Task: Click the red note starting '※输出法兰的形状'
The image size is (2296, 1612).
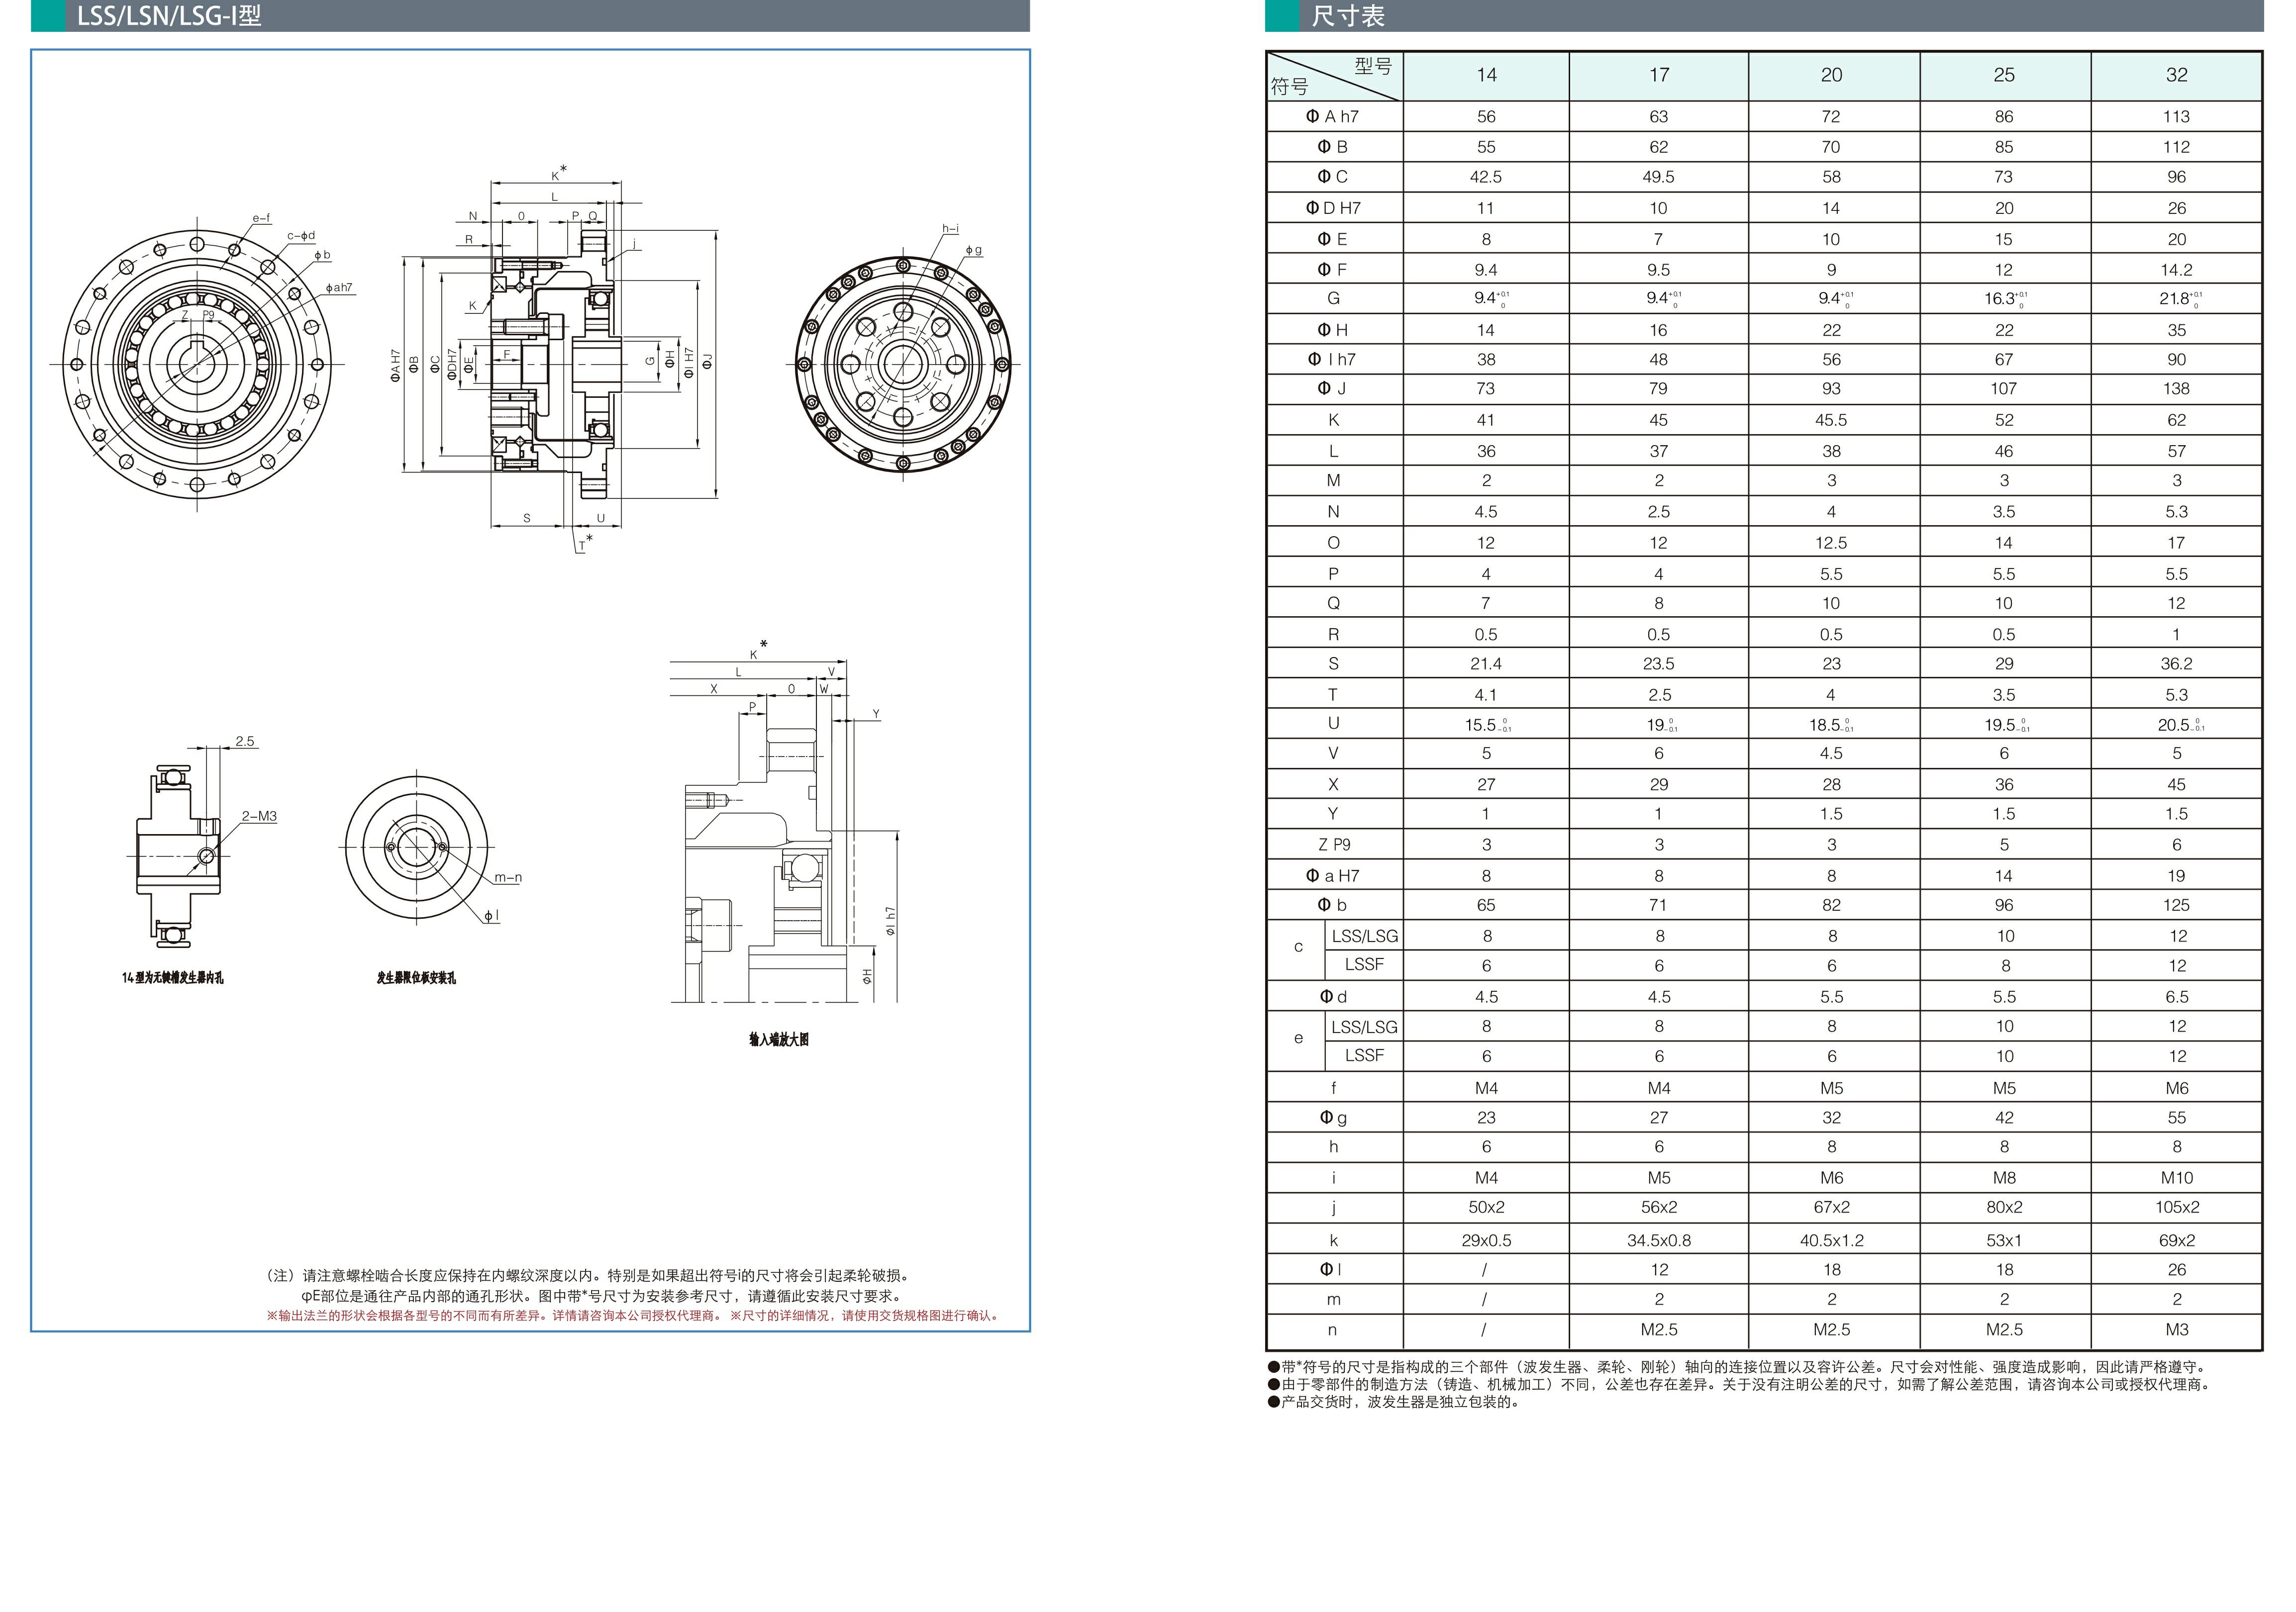Action: point(632,1316)
